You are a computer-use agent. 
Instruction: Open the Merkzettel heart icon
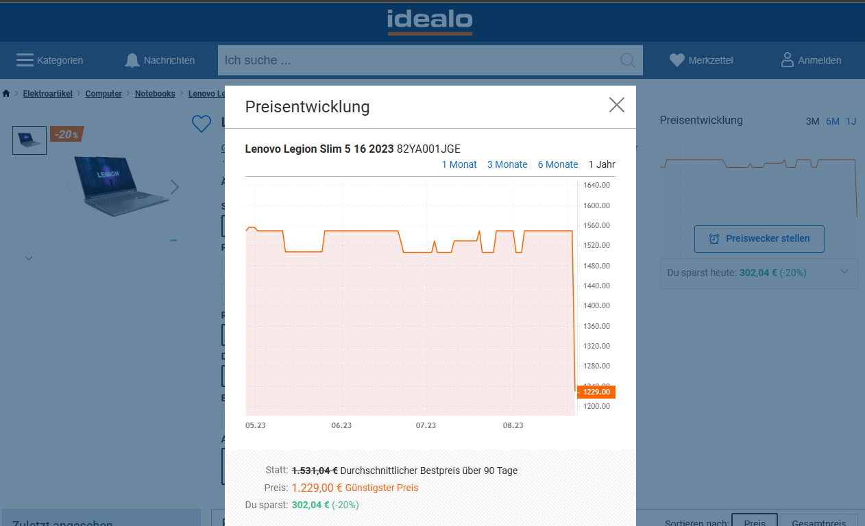(x=677, y=60)
